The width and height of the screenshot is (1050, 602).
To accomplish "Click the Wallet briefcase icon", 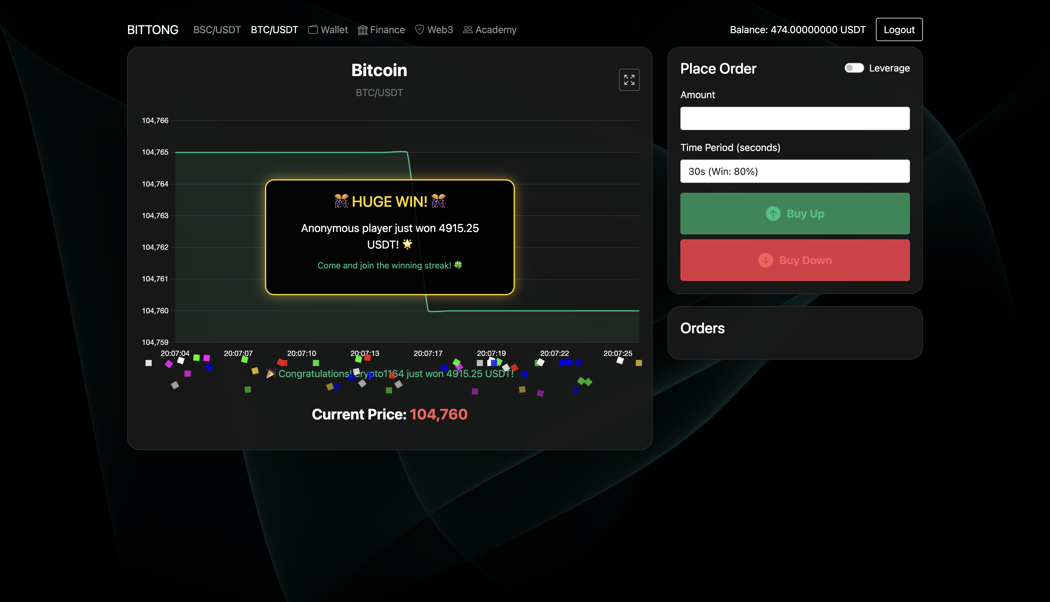I will pos(313,29).
